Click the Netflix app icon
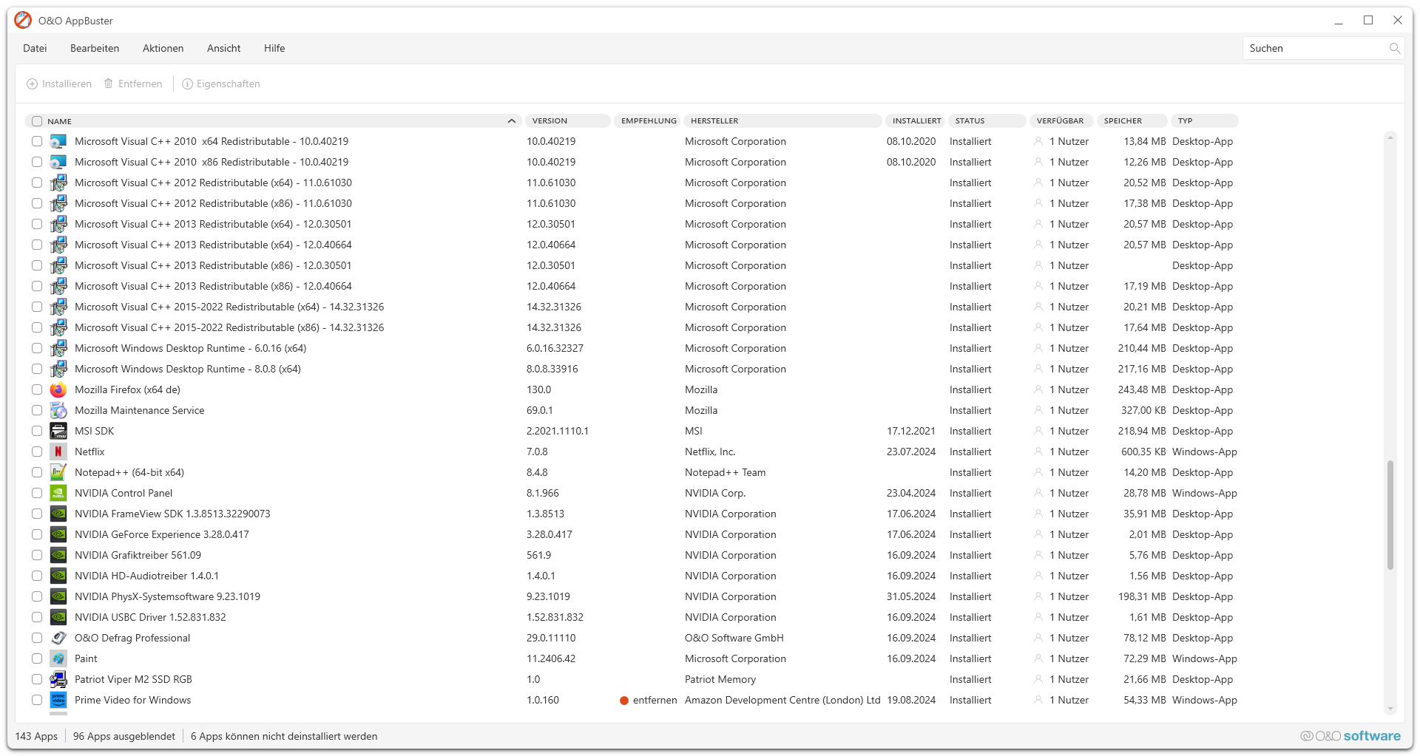Image resolution: width=1420 pixels, height=756 pixels. point(58,452)
